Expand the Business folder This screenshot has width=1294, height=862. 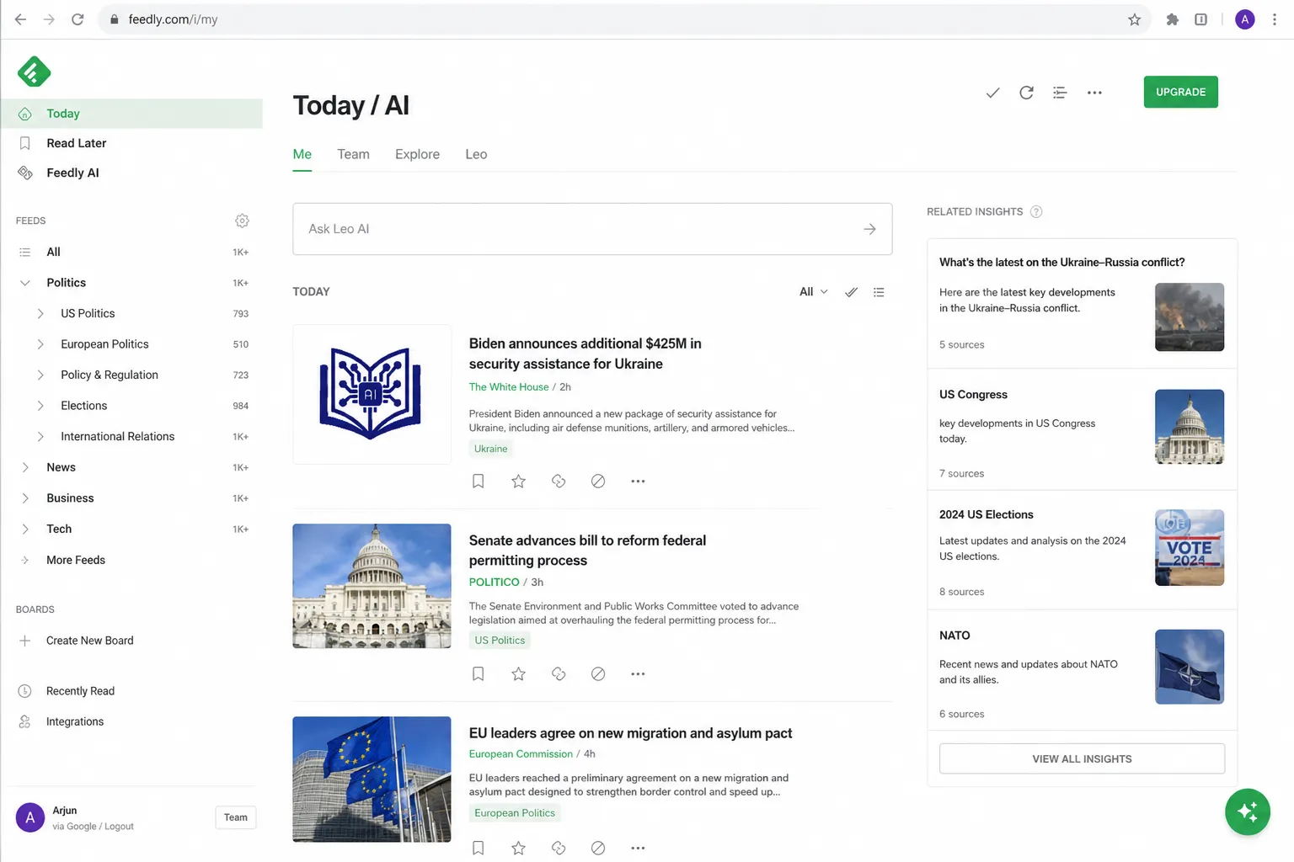25,498
